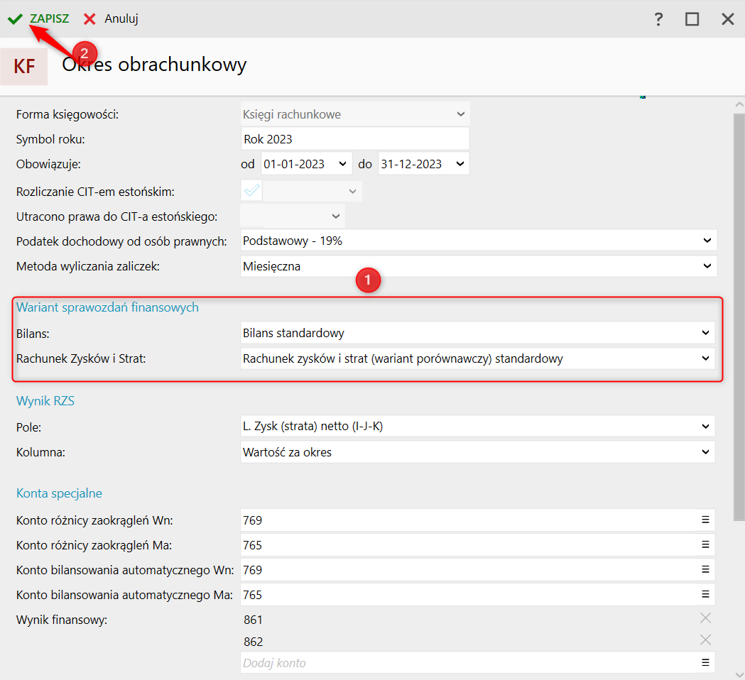This screenshot has height=680, width=745.
Task: Open the Metoda wyliczania zaliczek dropdown
Action: tap(479, 266)
